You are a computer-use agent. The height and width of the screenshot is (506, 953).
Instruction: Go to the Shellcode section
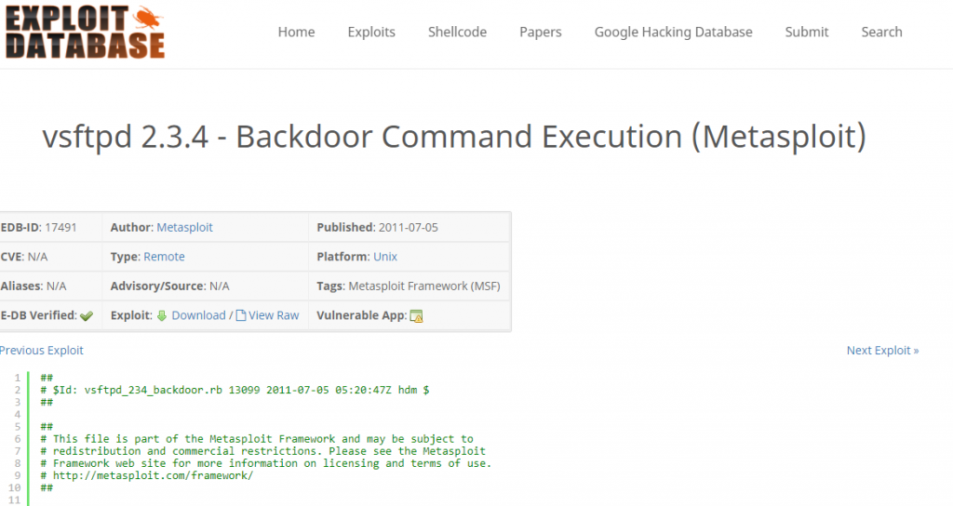pyautogui.click(x=457, y=33)
